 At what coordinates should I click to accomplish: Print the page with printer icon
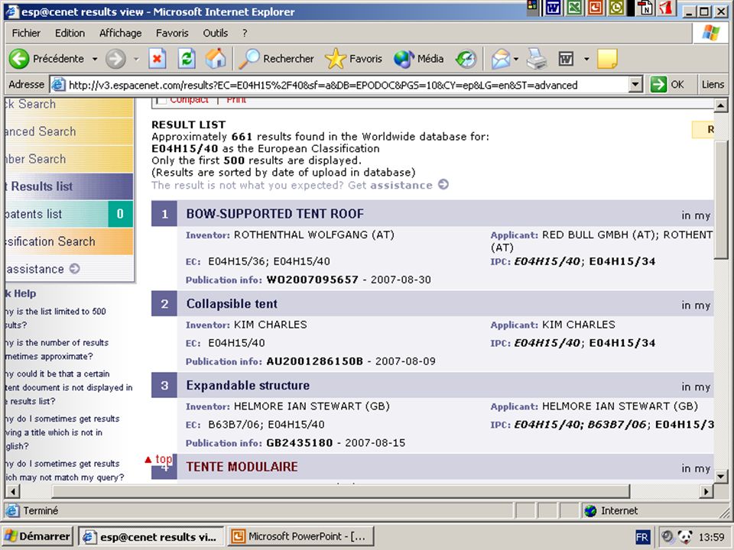(537, 59)
